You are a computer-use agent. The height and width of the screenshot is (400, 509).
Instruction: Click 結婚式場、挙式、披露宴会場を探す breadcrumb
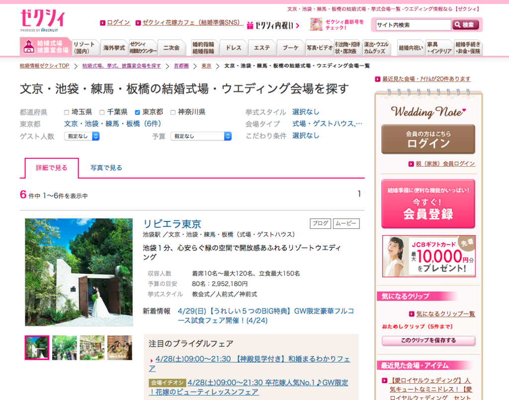[x=121, y=66]
